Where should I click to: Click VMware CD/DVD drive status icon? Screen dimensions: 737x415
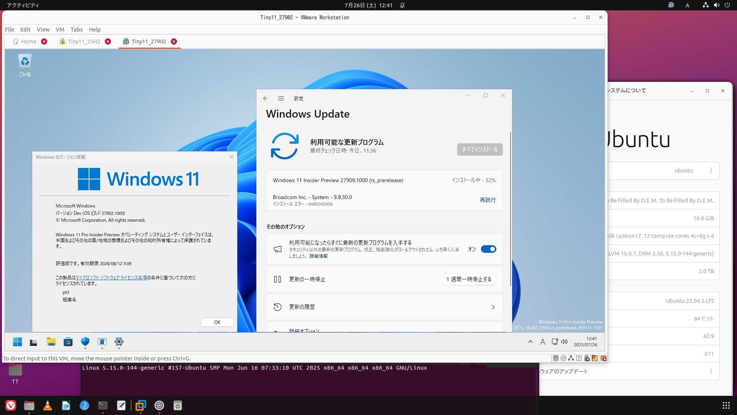point(563,358)
